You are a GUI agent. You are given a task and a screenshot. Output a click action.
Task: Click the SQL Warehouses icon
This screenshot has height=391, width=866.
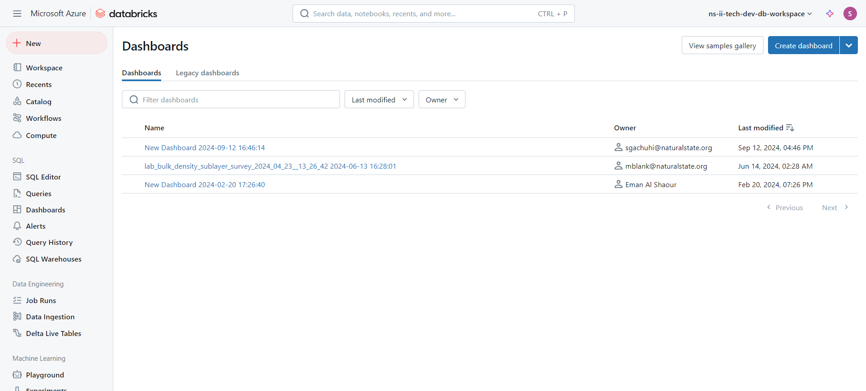coord(17,258)
